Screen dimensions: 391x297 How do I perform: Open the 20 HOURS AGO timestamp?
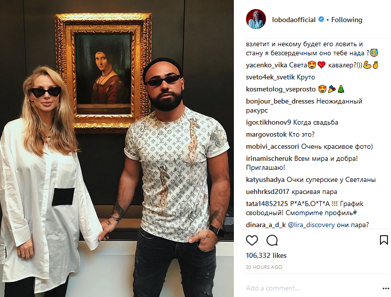(x=264, y=267)
